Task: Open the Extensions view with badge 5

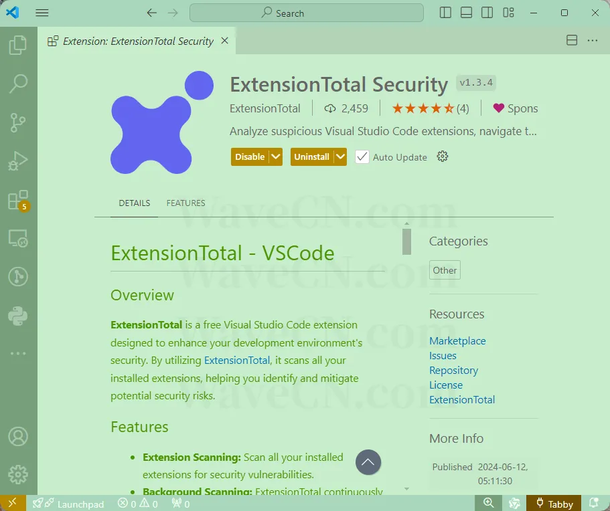Action: coord(18,200)
